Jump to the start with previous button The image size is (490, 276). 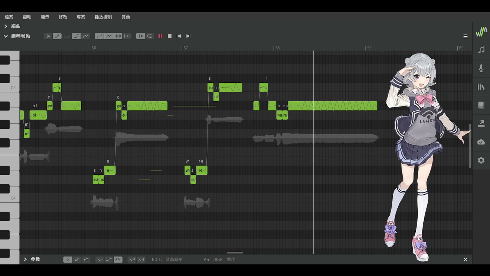click(179, 36)
